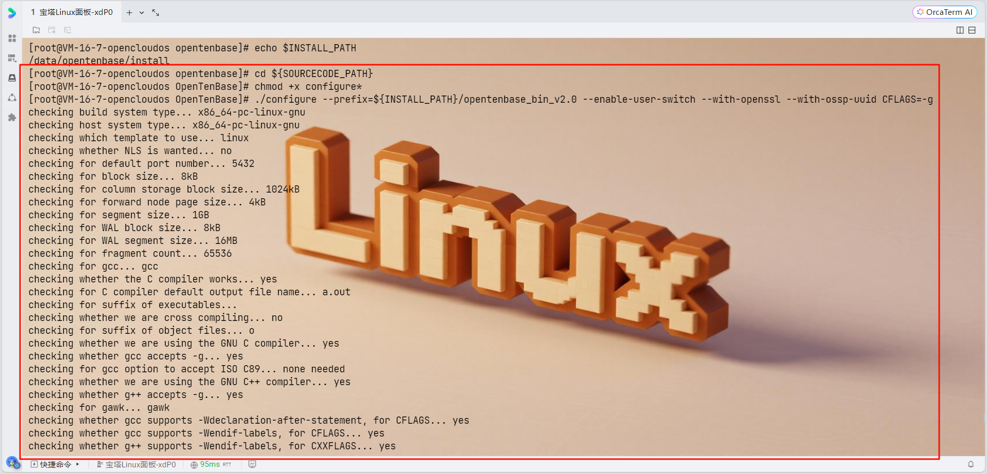Click the AI avatar in the status bar

click(x=13, y=463)
